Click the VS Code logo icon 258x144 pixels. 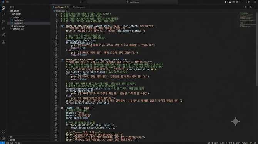pos(3,2)
